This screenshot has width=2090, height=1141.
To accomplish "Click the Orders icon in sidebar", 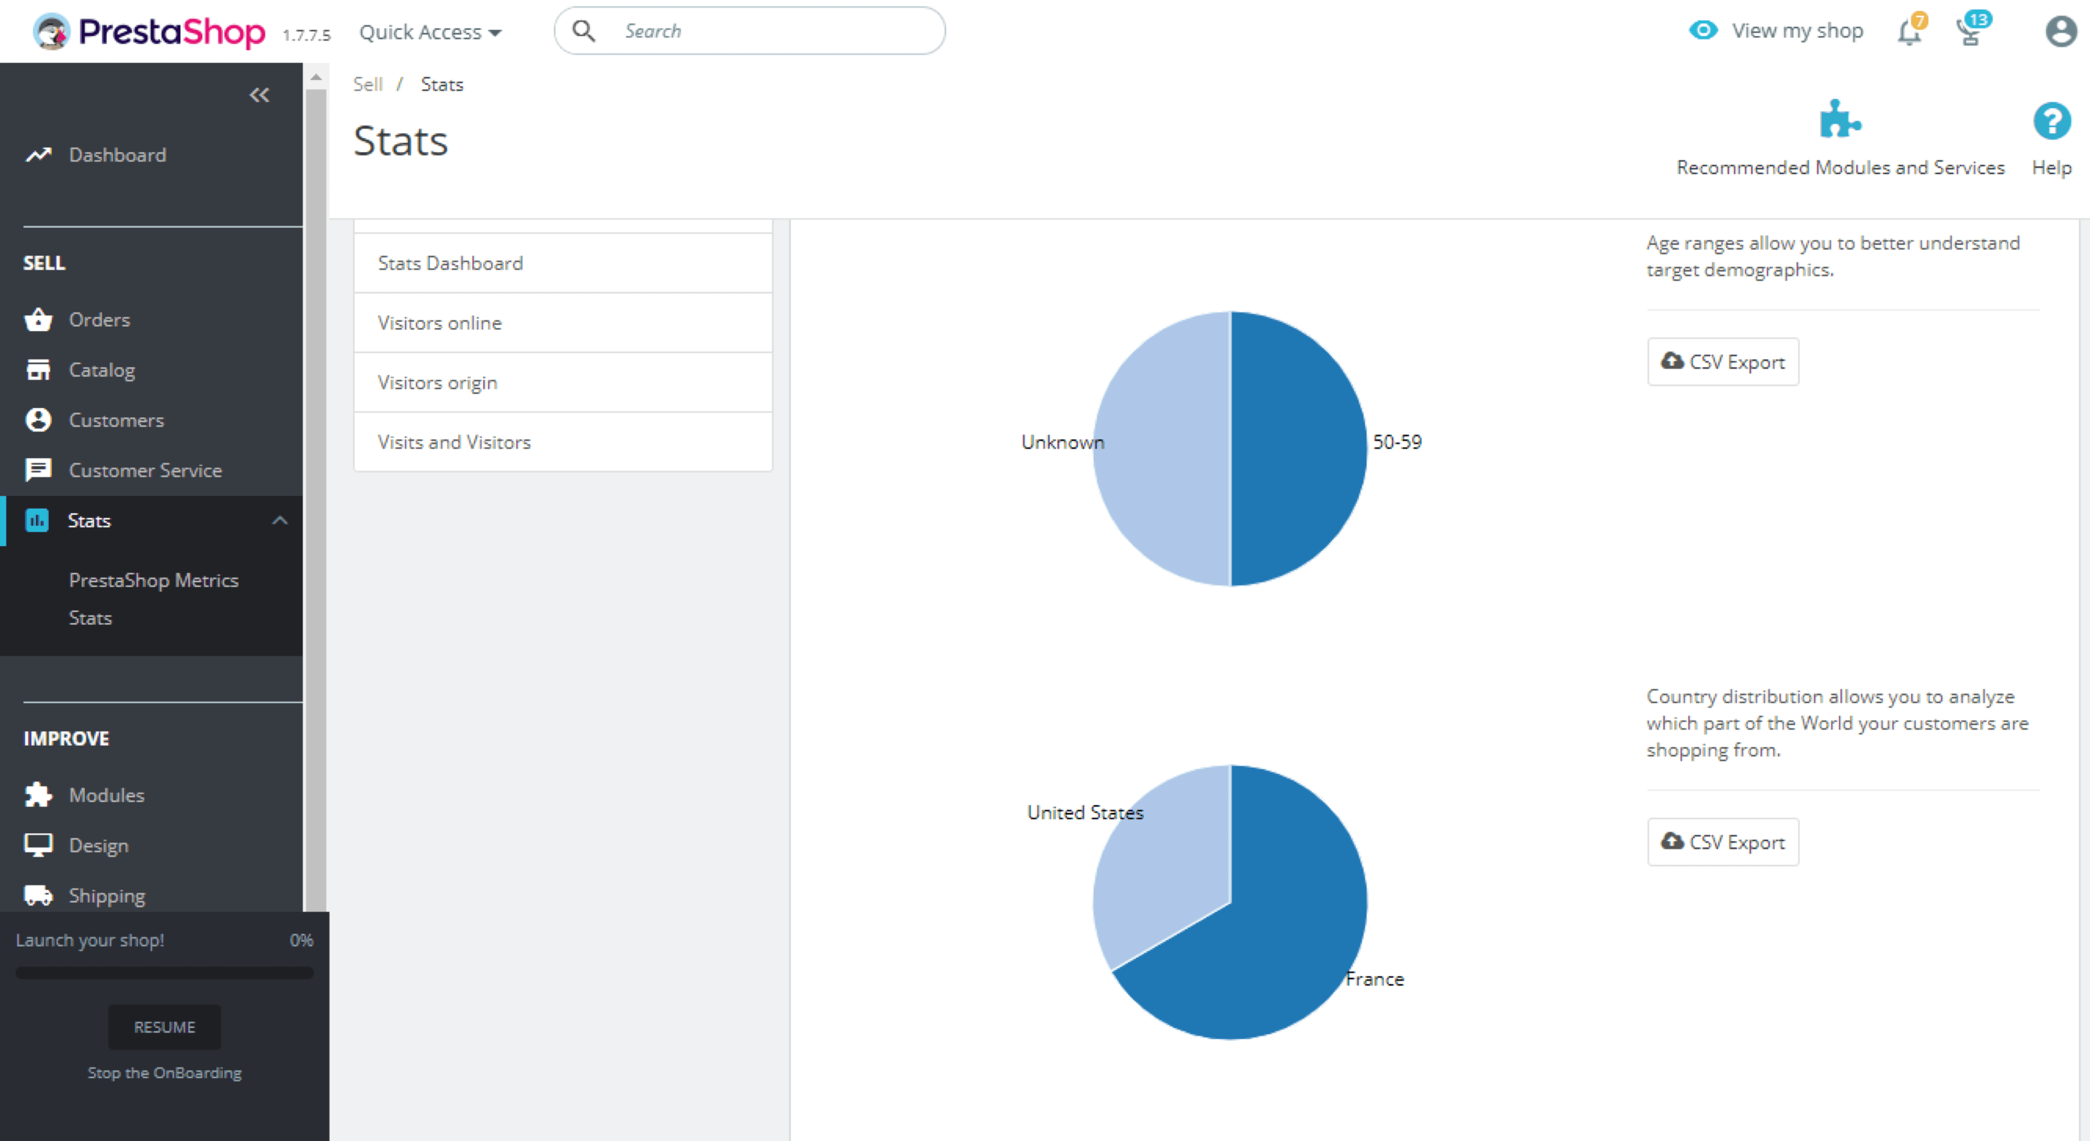I will (x=38, y=319).
